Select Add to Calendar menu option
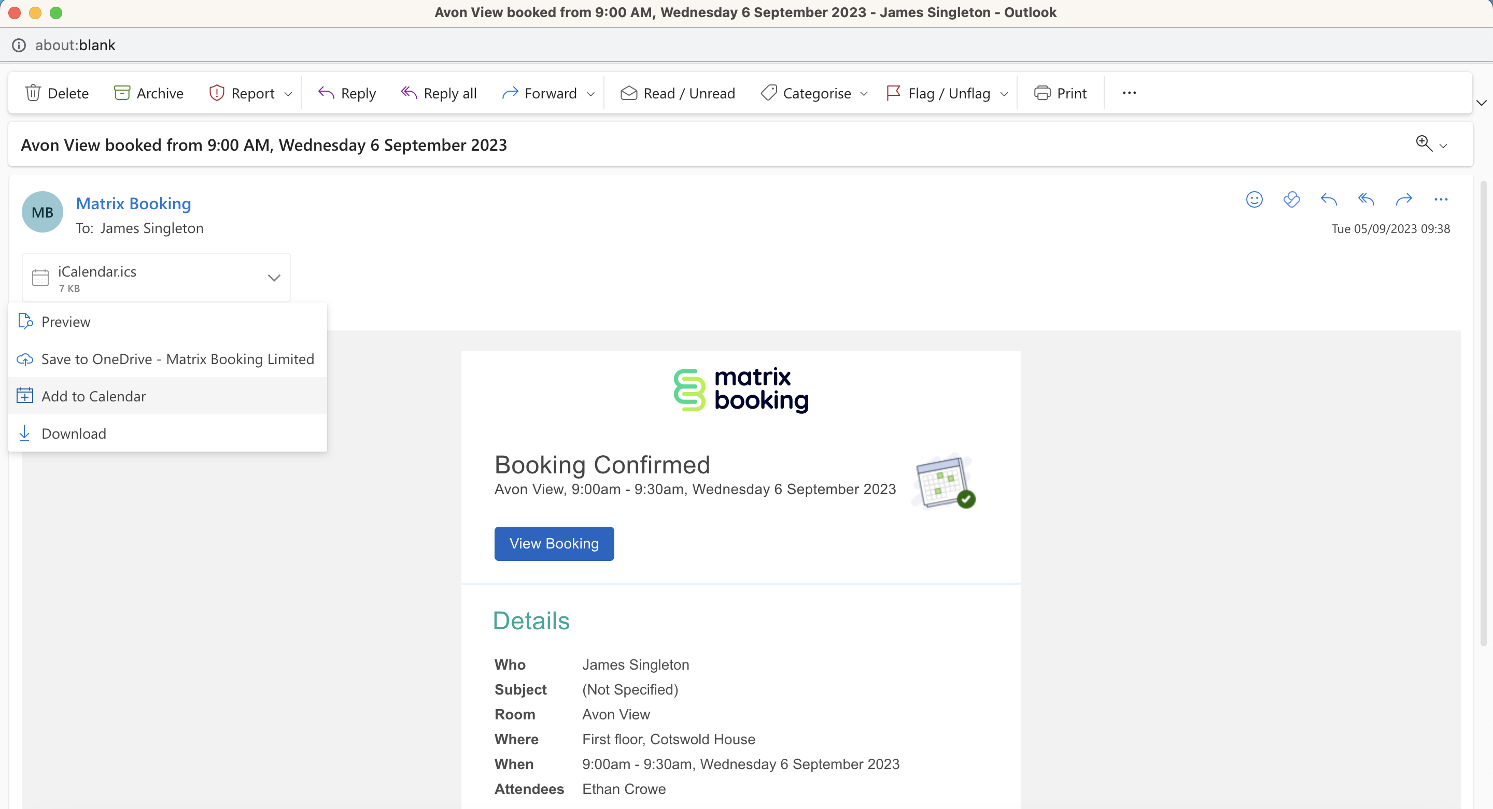This screenshot has width=1493, height=809. 93,396
